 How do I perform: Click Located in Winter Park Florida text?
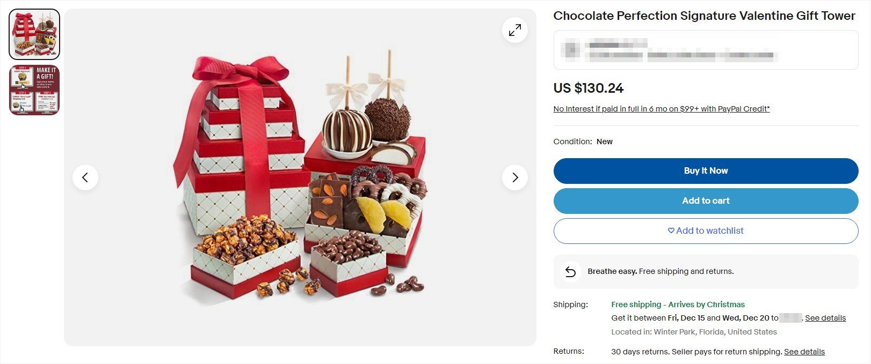pos(694,331)
